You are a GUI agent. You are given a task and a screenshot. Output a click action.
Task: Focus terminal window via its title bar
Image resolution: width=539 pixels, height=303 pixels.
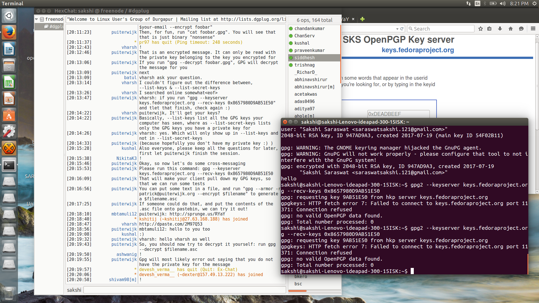click(x=404, y=122)
